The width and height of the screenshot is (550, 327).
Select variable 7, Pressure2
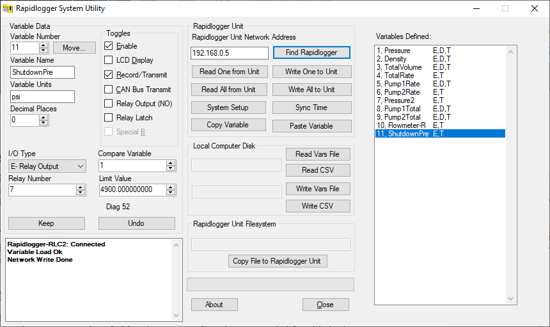[x=440, y=100]
